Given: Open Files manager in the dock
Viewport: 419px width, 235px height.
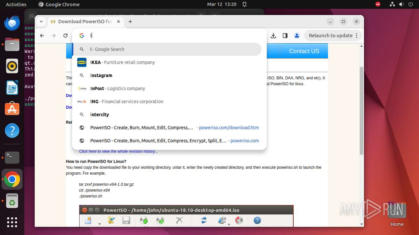Looking at the screenshot, I should (12, 45).
